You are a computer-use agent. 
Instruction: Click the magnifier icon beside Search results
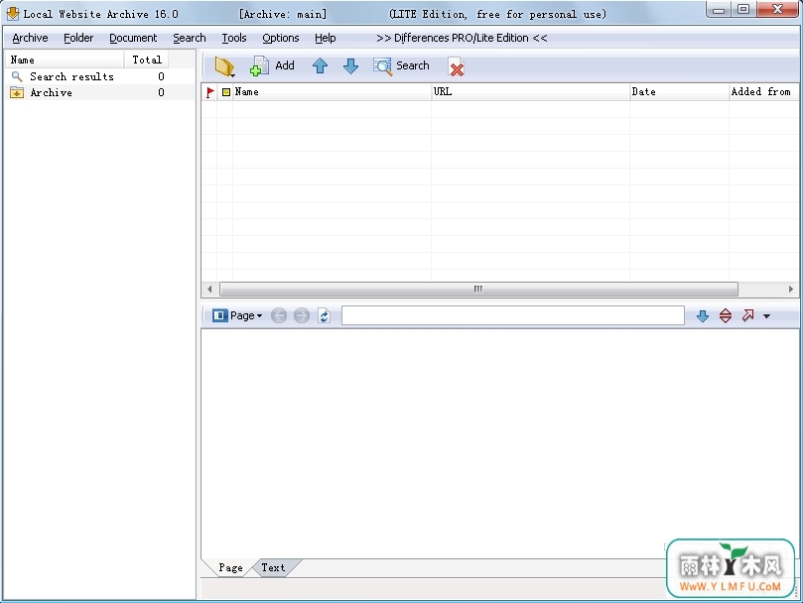[x=17, y=76]
